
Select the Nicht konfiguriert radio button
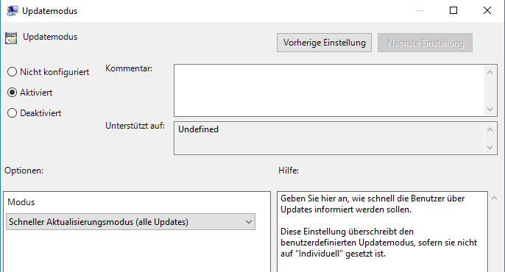pyautogui.click(x=13, y=72)
